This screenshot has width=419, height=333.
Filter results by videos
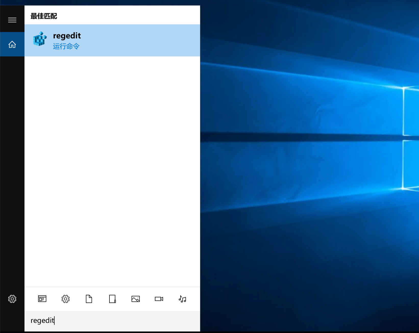[x=159, y=299]
